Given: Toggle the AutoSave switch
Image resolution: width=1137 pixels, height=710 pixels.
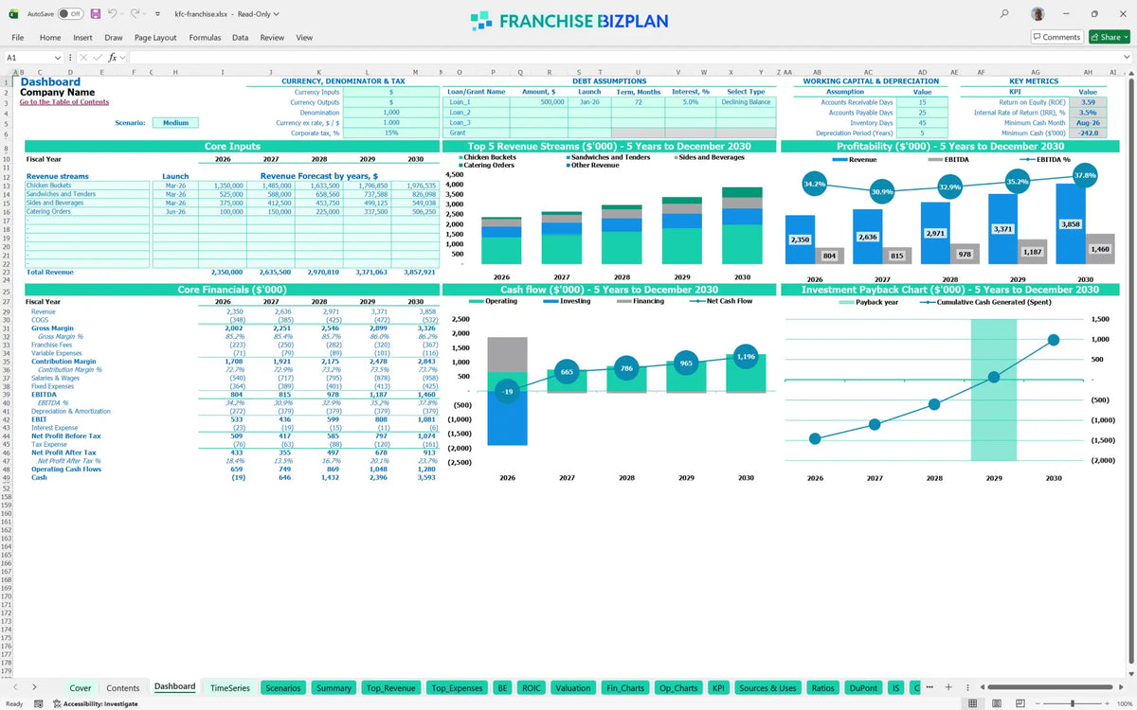Looking at the screenshot, I should pos(70,14).
